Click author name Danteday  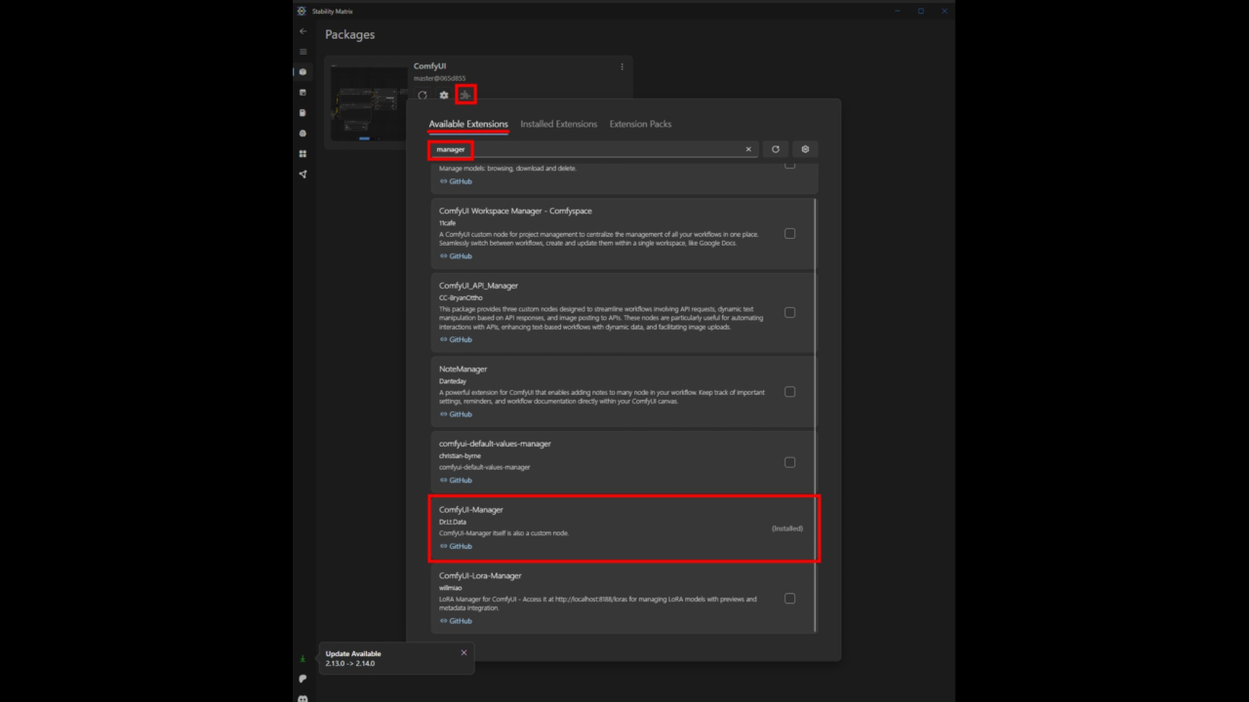click(453, 381)
